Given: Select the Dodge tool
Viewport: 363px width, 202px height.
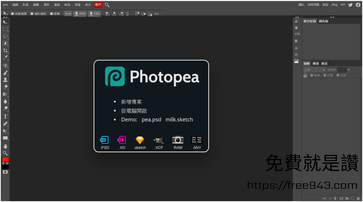Looking at the screenshot, I should click(x=5, y=108).
